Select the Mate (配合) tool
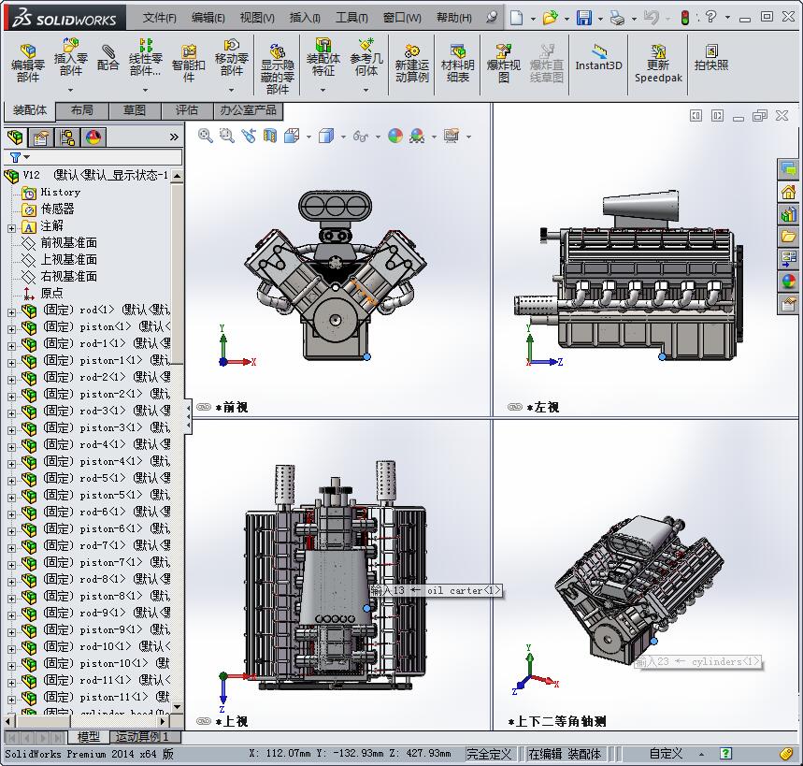 pos(108,58)
